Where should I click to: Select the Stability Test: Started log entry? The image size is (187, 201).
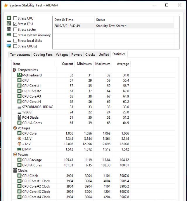[111, 26]
